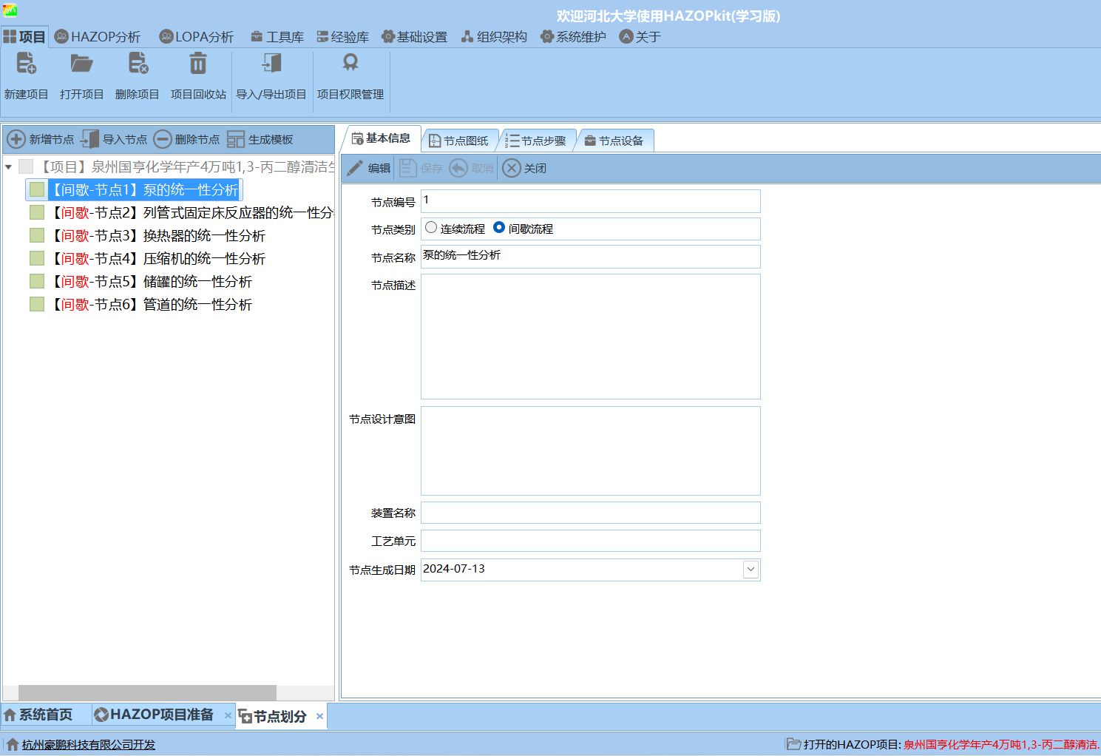1101x756 pixels.
Task: Tick the checkbox for 节点6 管道
Action: coord(37,304)
